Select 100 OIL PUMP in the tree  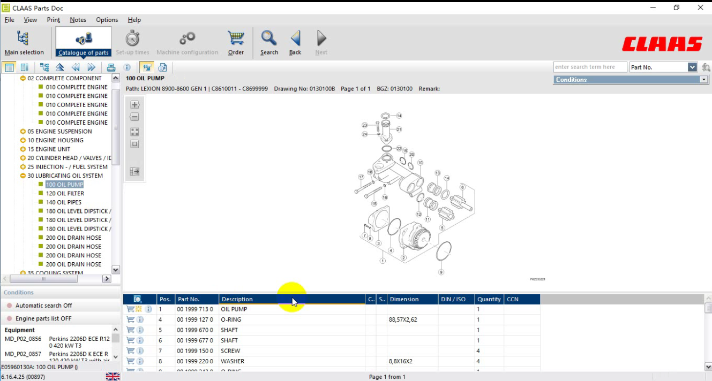pos(64,185)
